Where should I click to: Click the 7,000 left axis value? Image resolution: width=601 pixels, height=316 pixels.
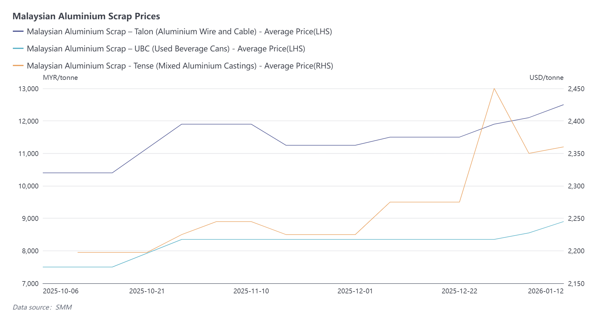click(x=30, y=284)
